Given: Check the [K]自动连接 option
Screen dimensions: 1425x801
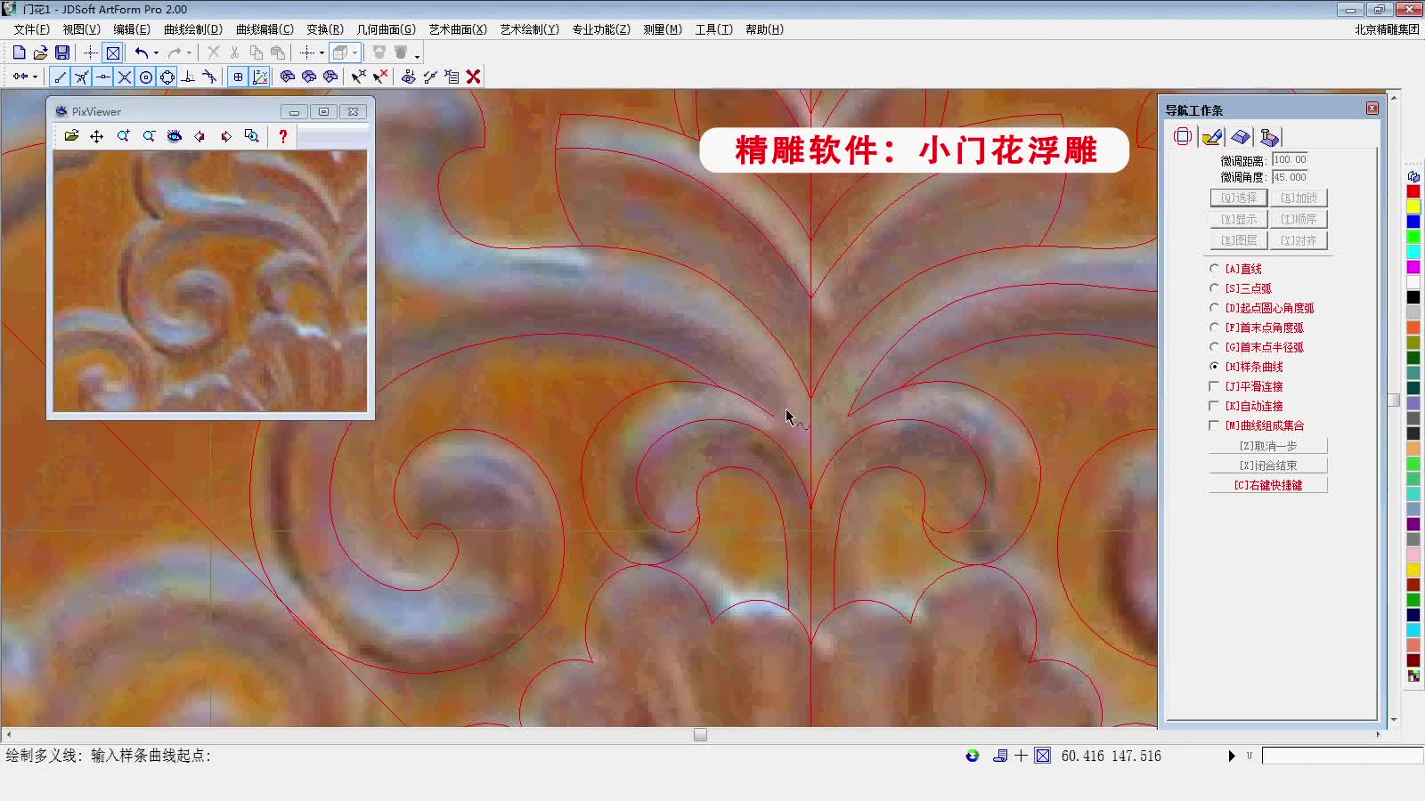Looking at the screenshot, I should (1215, 405).
